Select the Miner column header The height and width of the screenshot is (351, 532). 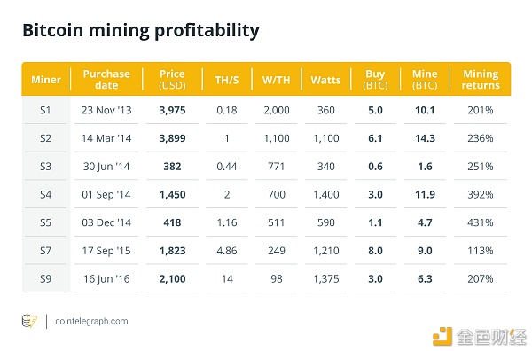point(46,80)
